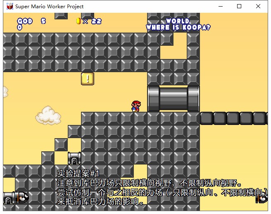The height and width of the screenshot is (214, 271).
Task: Click the score value '0'
Action: (19, 27)
